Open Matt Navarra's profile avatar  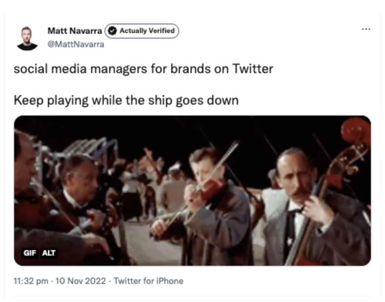point(27,38)
